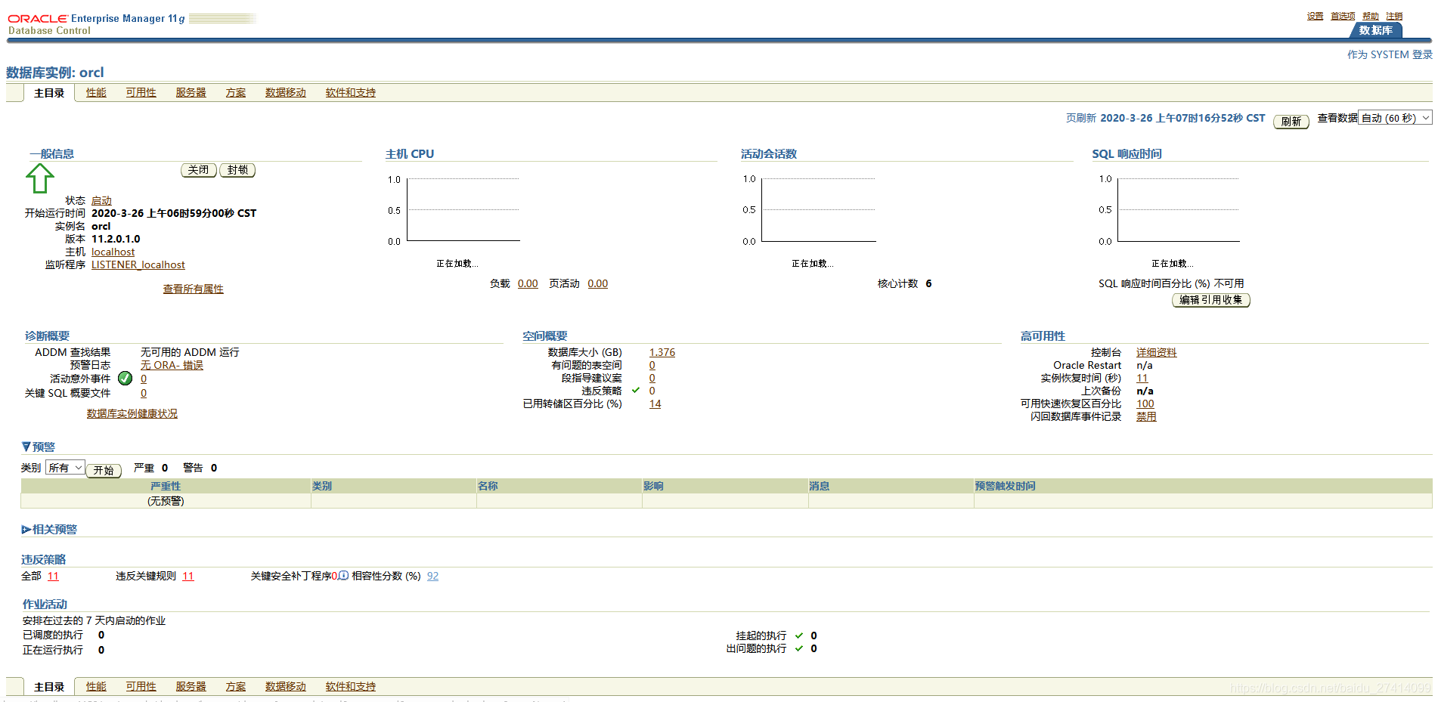The image size is (1438, 702).
Task: Click the 可用快速恢复区百分比 value 100
Action: (x=1145, y=404)
